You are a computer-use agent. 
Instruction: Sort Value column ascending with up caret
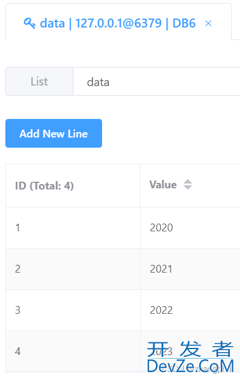tap(187, 182)
